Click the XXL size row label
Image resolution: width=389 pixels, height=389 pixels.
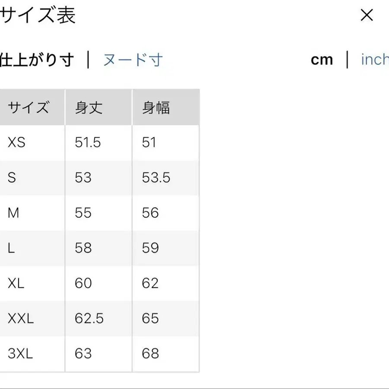point(21,318)
